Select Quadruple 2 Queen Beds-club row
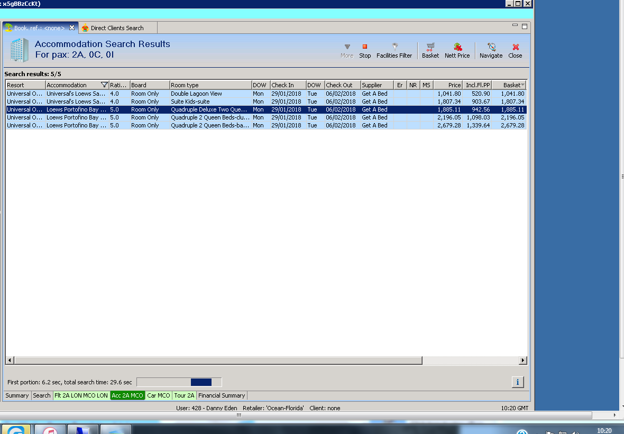 266,117
